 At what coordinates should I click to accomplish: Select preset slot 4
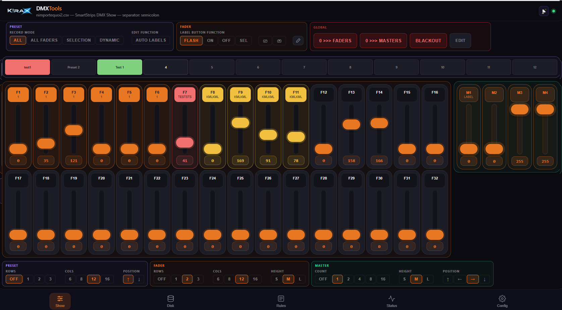point(166,67)
